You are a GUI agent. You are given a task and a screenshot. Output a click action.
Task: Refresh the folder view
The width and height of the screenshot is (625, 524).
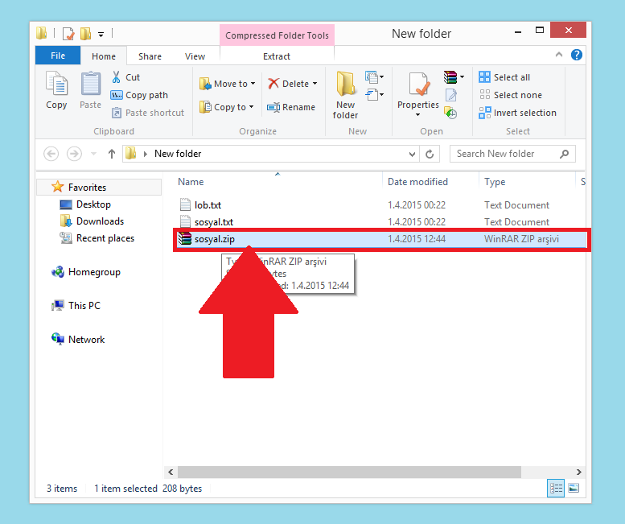[430, 154]
